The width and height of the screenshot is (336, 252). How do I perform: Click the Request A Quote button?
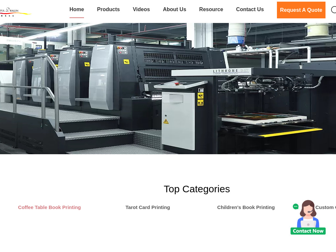[x=301, y=10]
